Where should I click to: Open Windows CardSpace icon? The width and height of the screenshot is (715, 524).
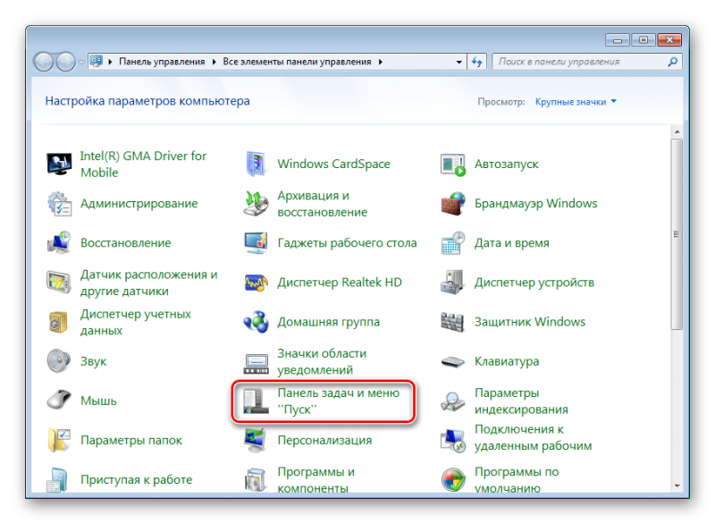pyautogui.click(x=256, y=165)
